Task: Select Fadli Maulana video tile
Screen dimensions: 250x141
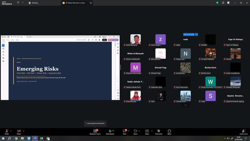Action: (136, 39)
